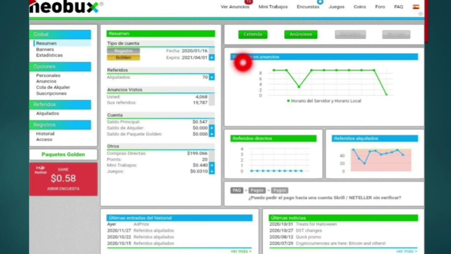The height and width of the screenshot is (254, 451).
Task: Click ver más under historial entries
Action: tap(241, 251)
